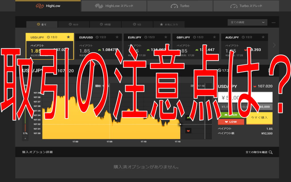Select the AUD/JPY 15分 asset card
The image size is (291, 182).
[244, 46]
